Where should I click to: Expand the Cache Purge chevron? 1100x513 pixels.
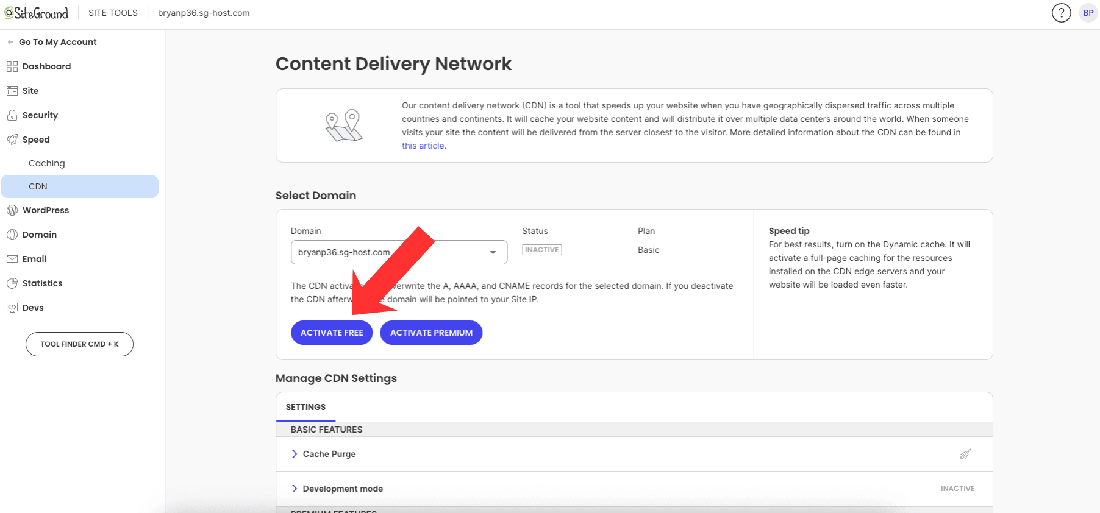tap(295, 454)
